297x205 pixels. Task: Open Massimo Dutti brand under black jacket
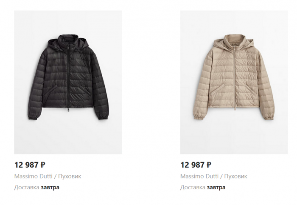[34, 177]
